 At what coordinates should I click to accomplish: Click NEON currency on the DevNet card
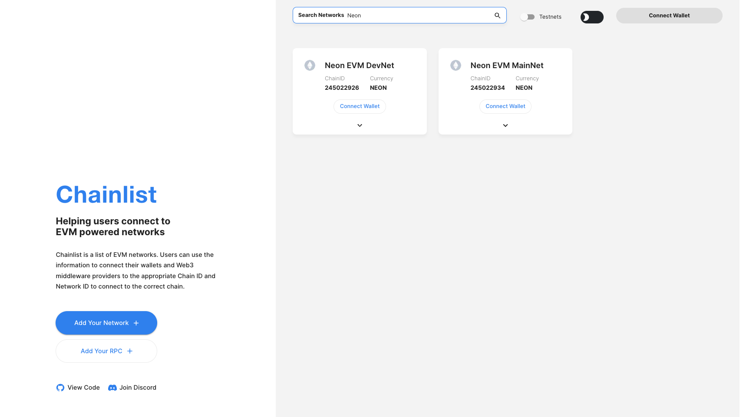pyautogui.click(x=378, y=88)
